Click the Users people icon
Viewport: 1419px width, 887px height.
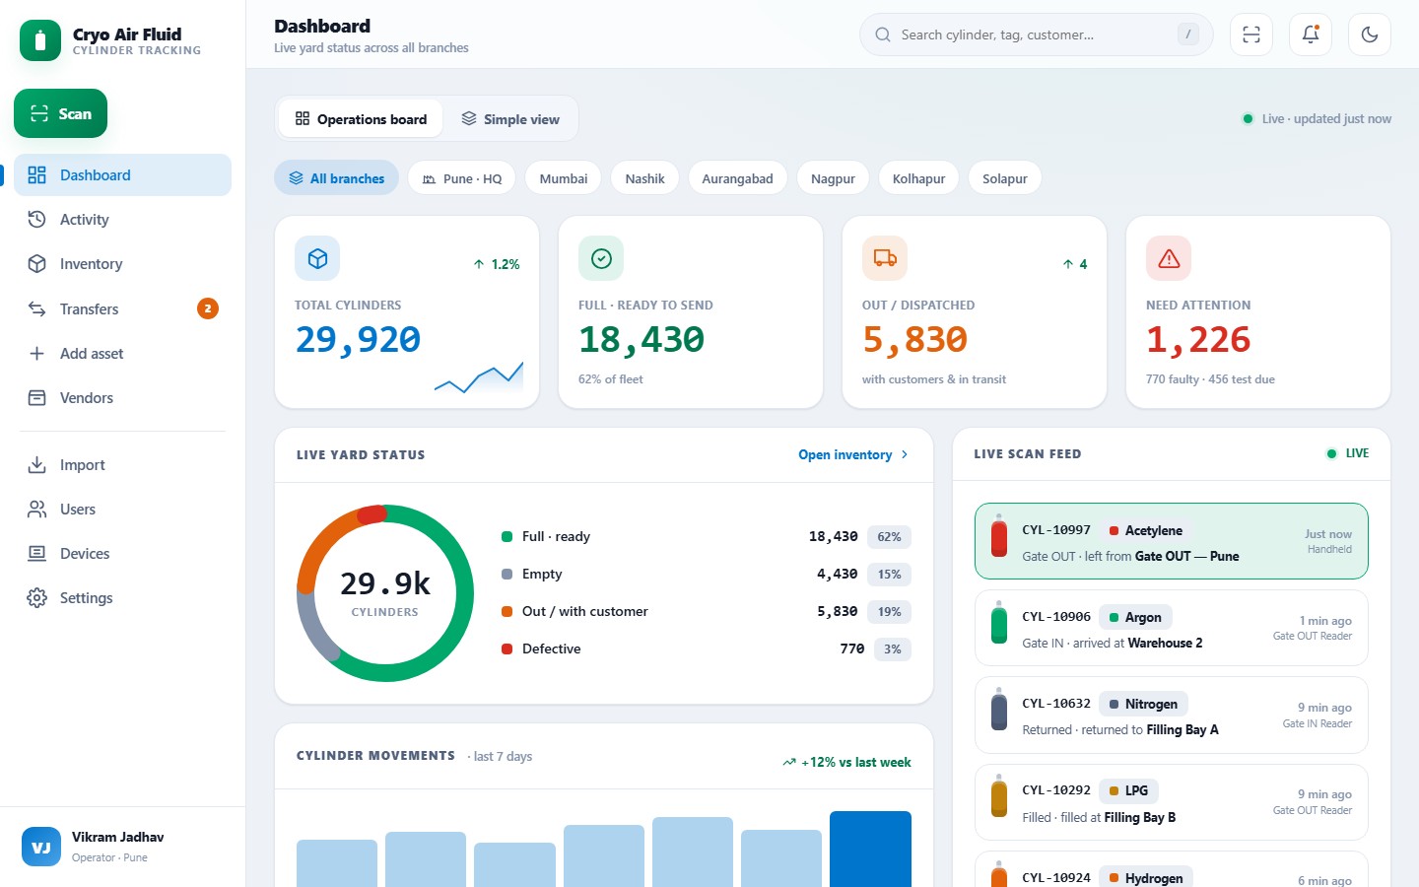(37, 509)
